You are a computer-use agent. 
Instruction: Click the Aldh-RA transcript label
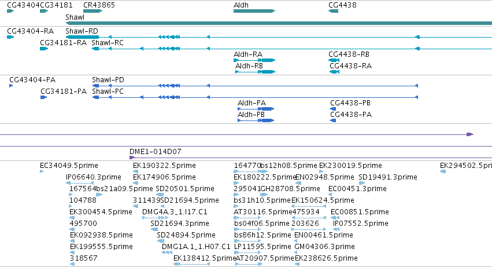point(248,54)
